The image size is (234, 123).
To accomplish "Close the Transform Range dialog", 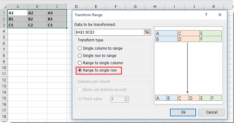I will (220, 15).
